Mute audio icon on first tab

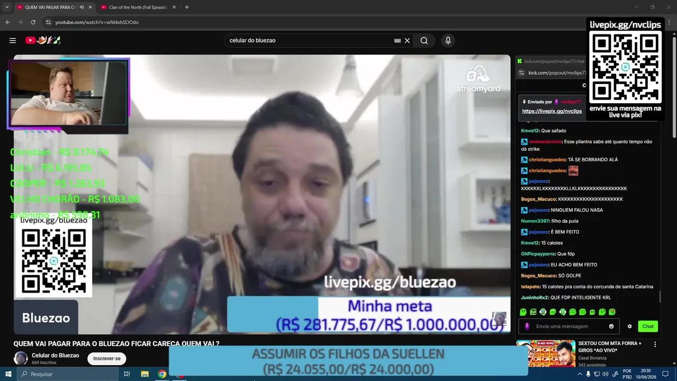point(81,7)
